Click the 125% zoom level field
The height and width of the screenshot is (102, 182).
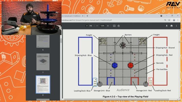click(x=102, y=26)
